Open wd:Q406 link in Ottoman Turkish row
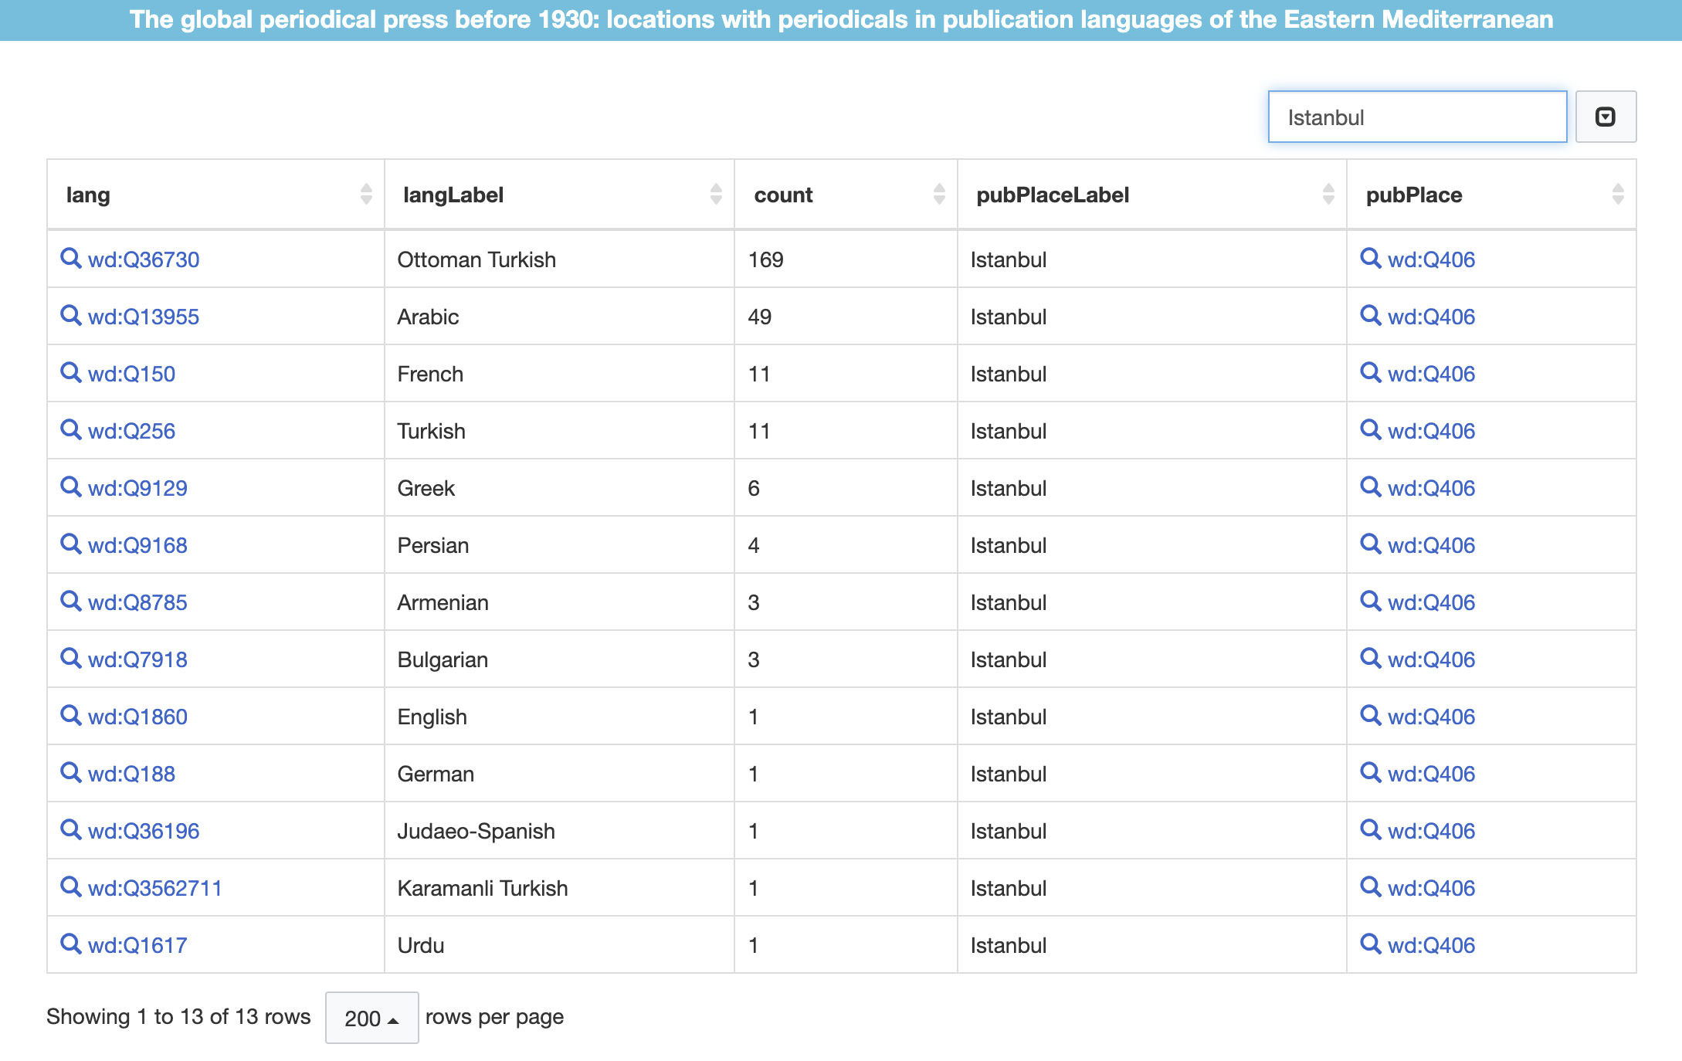This screenshot has height=1061, width=1682. pos(1430,259)
